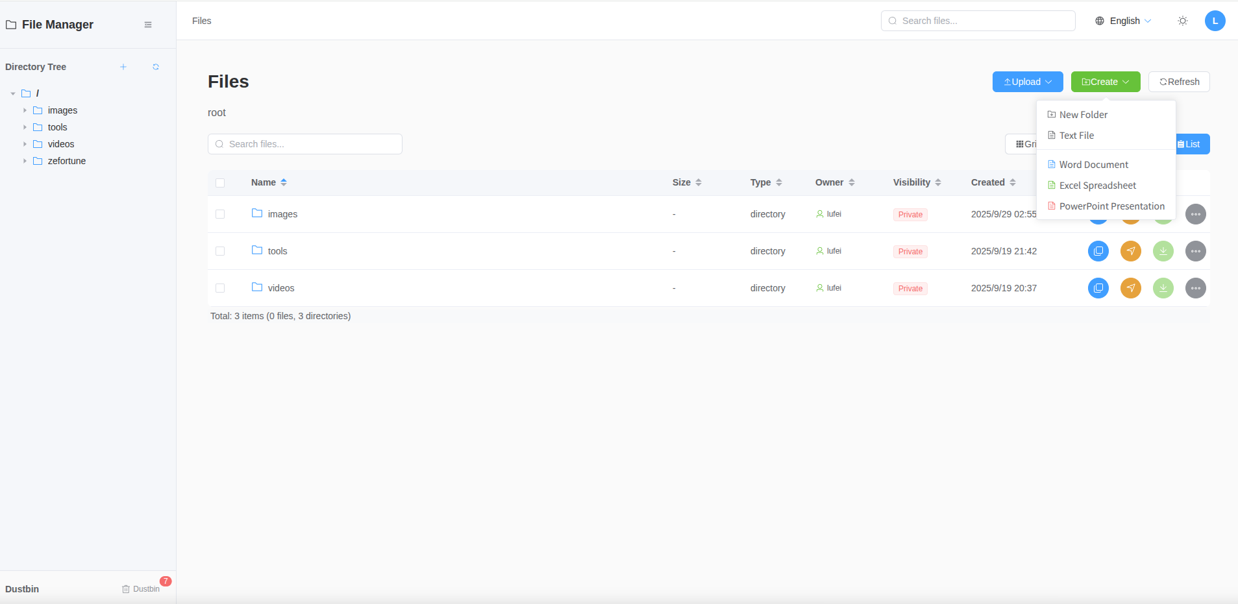The image size is (1238, 604).
Task: Download the tools folder with the green icon
Action: pos(1163,251)
